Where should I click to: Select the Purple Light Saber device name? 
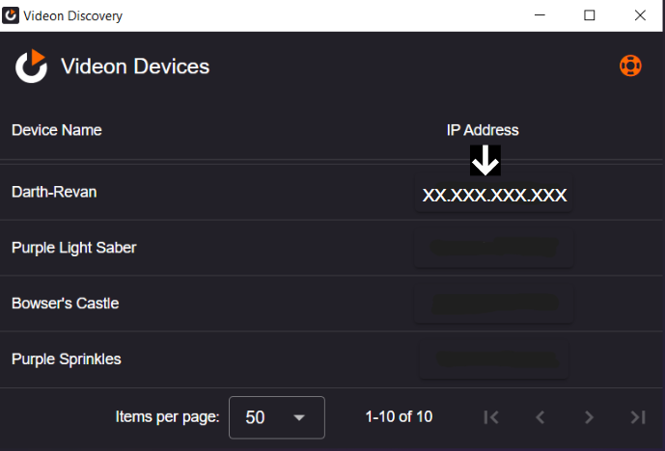click(74, 248)
